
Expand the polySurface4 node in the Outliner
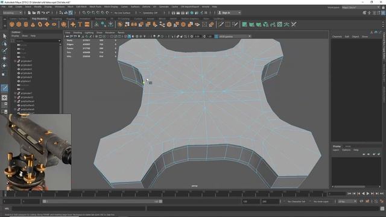15,101
